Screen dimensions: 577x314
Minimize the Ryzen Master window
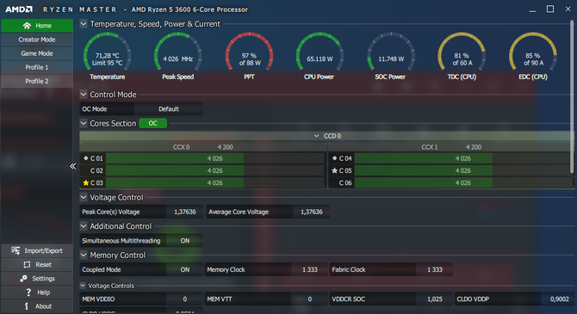coord(532,9)
